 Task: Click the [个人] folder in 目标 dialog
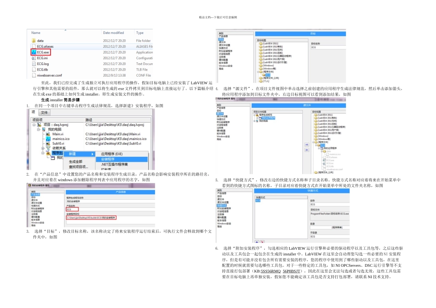[x=264, y=82]
